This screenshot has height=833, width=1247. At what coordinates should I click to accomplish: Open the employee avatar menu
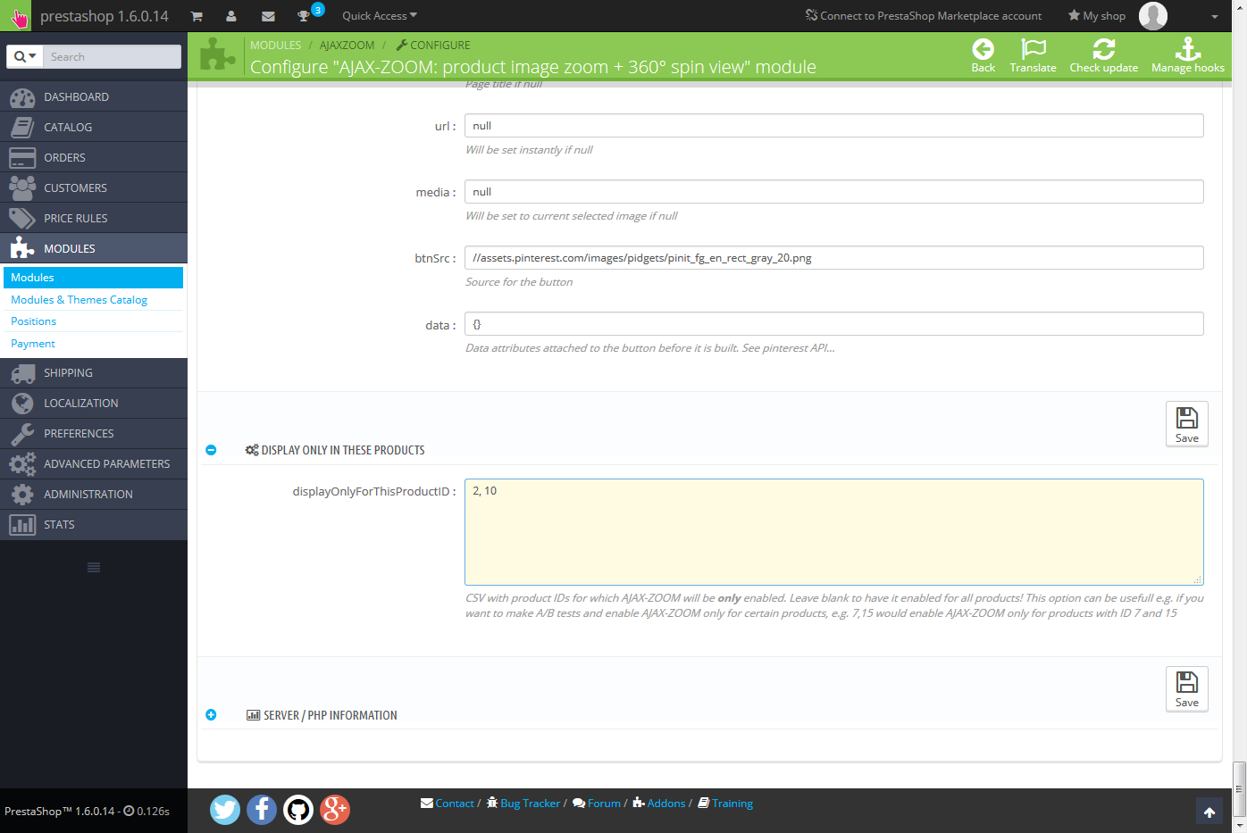pos(1153,16)
